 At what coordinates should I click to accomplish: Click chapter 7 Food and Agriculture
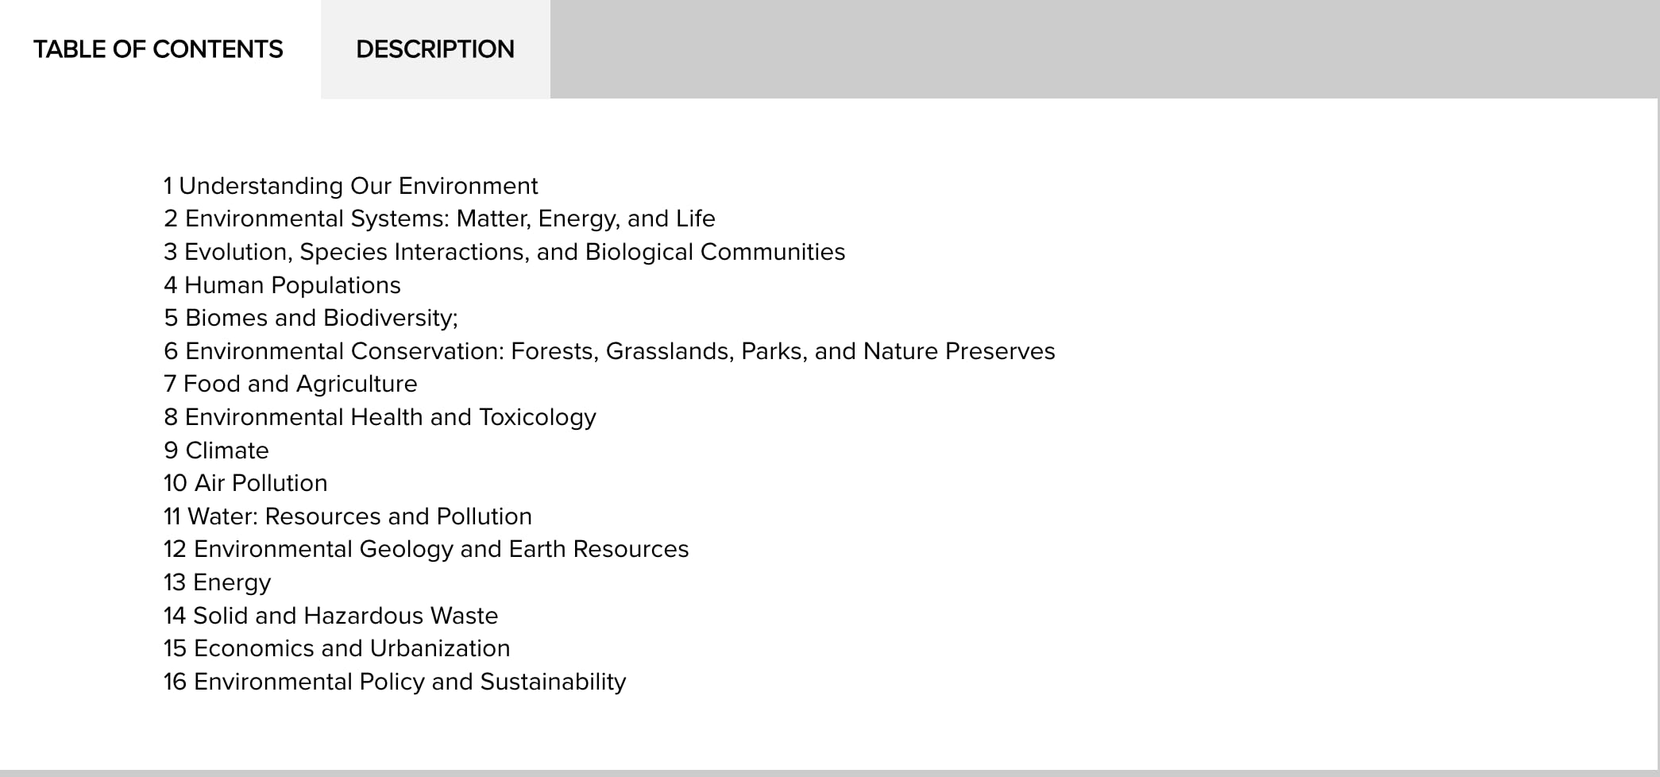click(290, 384)
